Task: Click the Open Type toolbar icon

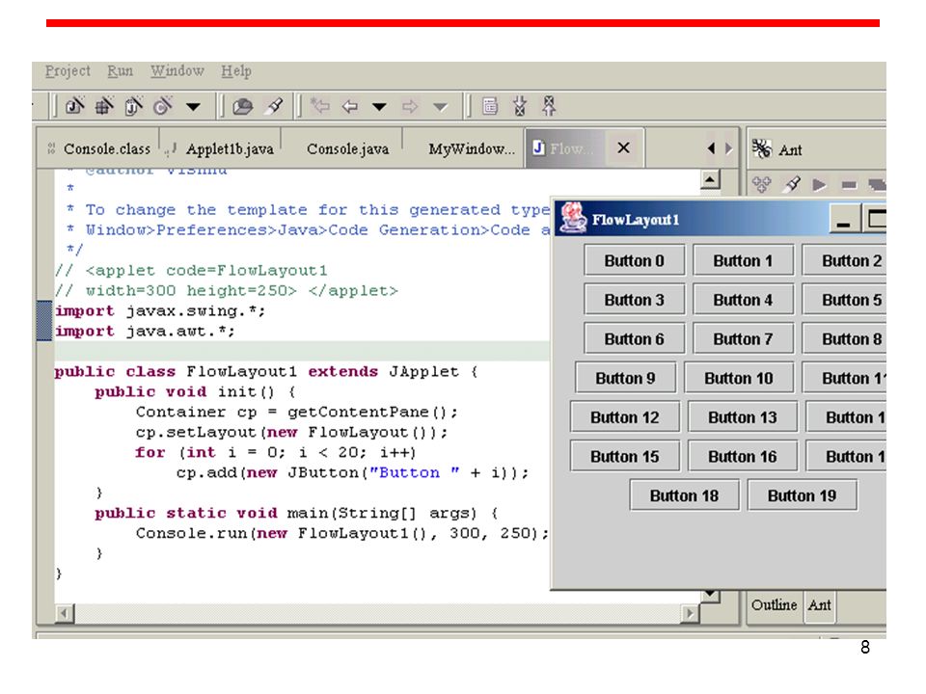Action: click(x=242, y=106)
